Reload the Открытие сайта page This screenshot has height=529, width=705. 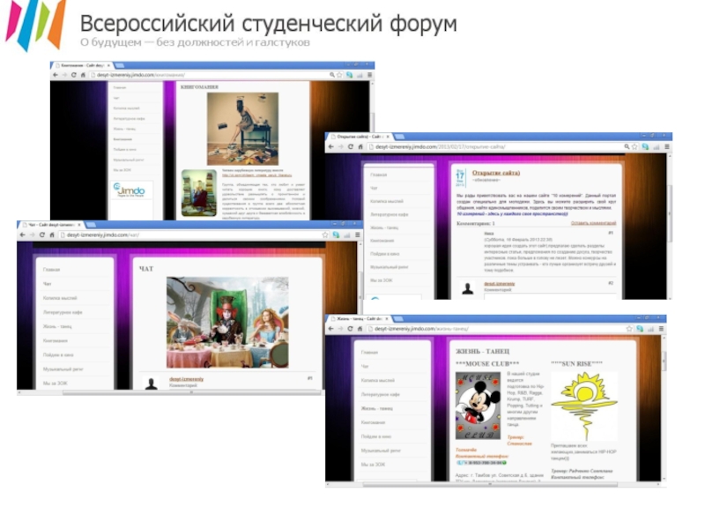(x=350, y=146)
